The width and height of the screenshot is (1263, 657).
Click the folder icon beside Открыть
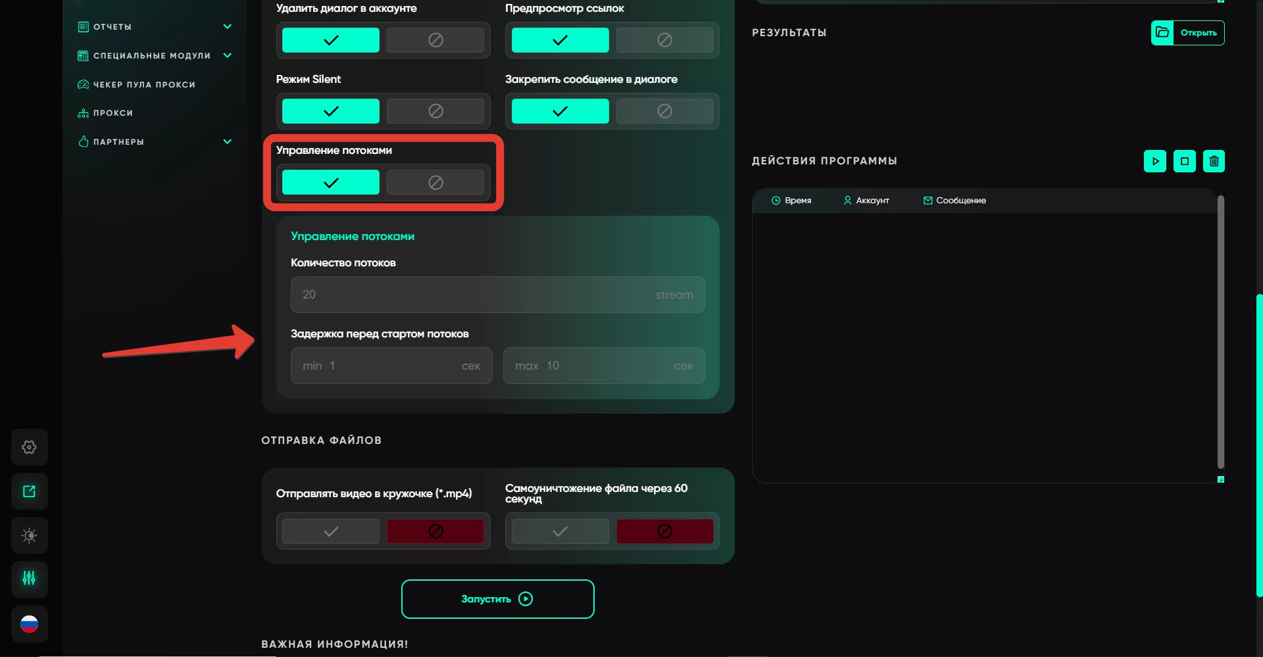pos(1162,32)
